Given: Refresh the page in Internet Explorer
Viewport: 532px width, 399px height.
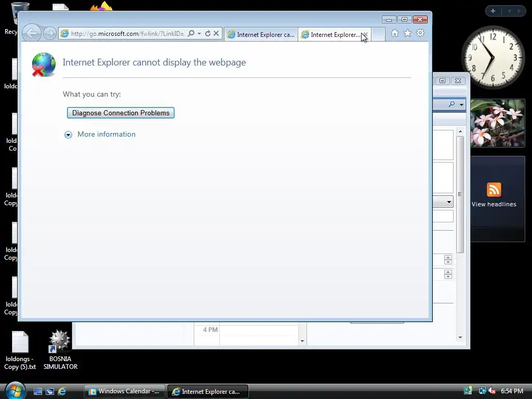Looking at the screenshot, I should [208, 33].
